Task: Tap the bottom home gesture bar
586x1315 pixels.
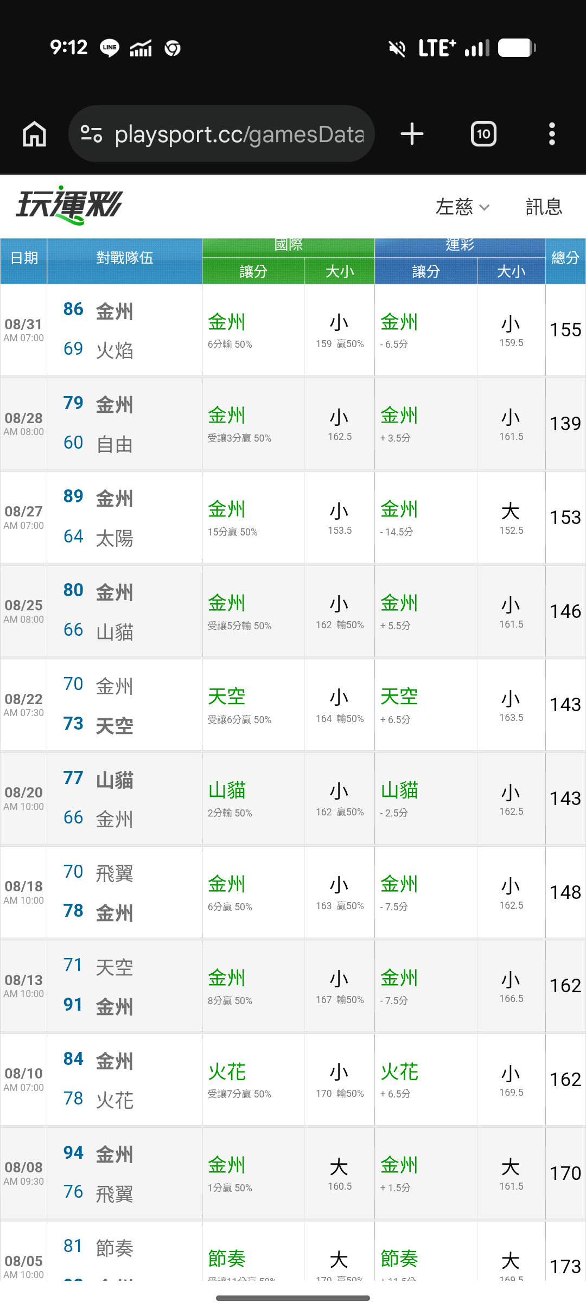Action: coord(293,1298)
